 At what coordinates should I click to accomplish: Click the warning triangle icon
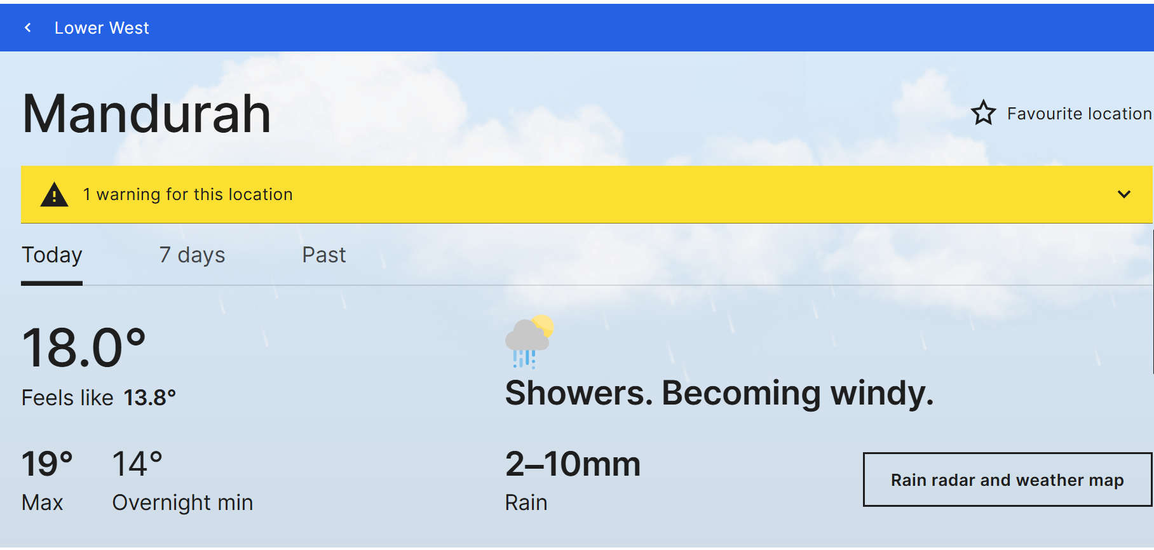coord(54,195)
